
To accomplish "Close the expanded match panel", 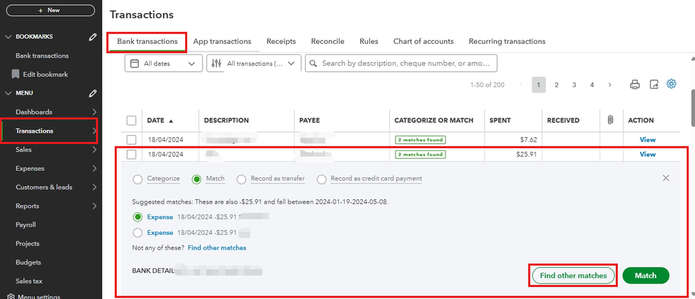I will [666, 178].
